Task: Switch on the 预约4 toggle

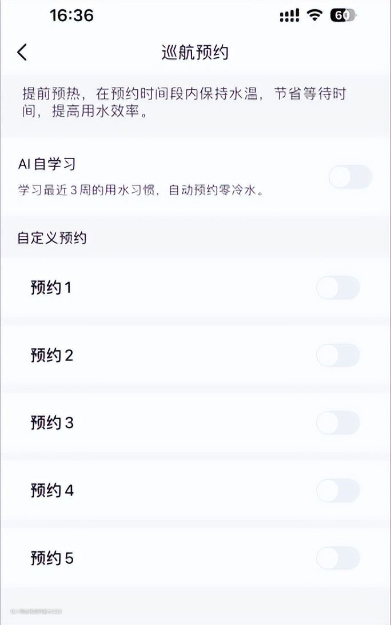Action: (338, 490)
